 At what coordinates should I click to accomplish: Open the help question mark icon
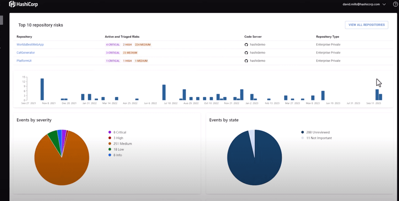pyautogui.click(x=395, y=4)
